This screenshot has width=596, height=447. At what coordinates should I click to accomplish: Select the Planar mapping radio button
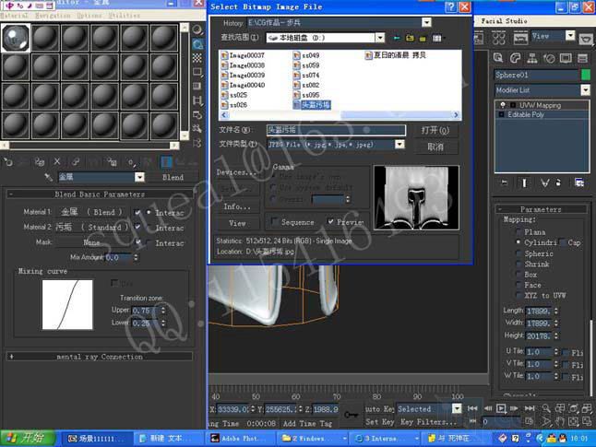tap(519, 231)
